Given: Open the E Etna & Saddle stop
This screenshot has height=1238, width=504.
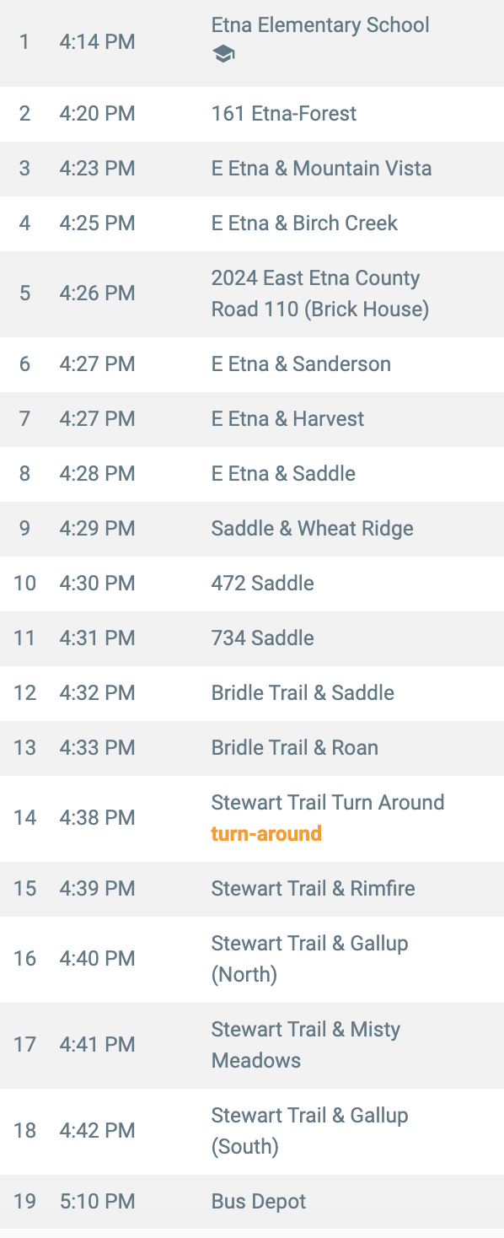Looking at the screenshot, I should point(252,474).
